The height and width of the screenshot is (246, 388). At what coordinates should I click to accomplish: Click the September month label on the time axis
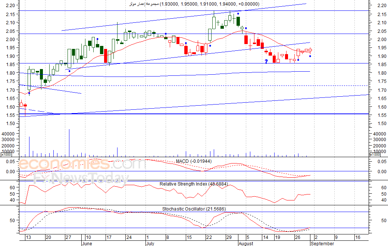(x=322, y=243)
